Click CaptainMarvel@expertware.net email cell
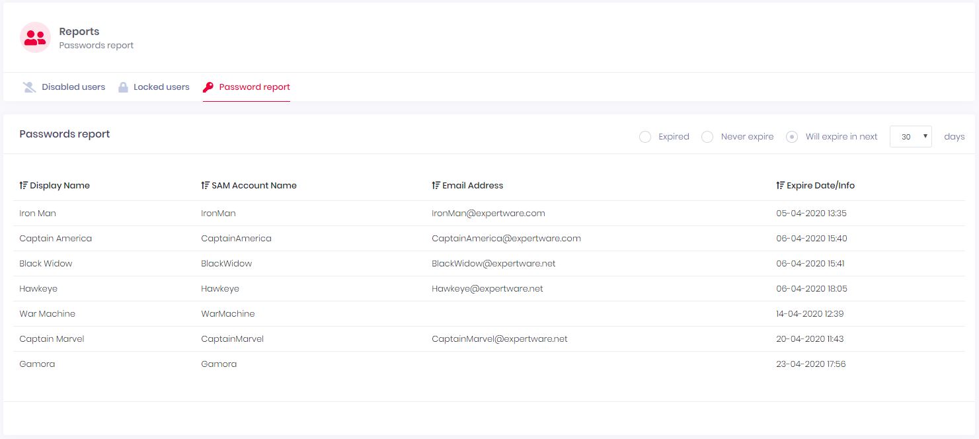The width and height of the screenshot is (979, 439). coord(499,339)
